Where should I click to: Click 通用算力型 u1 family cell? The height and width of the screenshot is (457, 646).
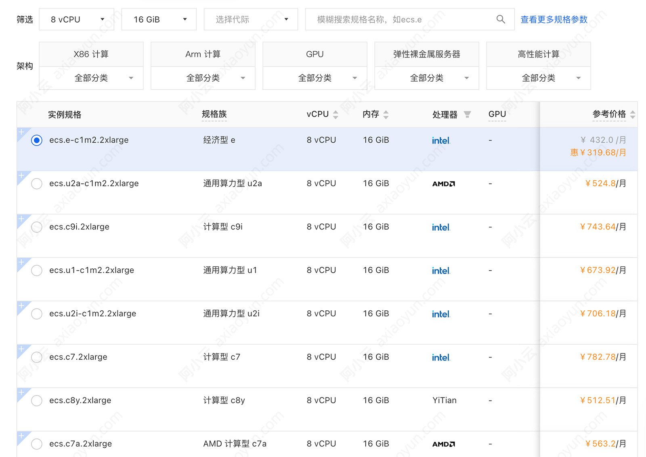tap(230, 270)
